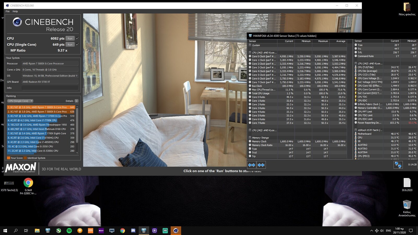
Task: Select ranking entry 3 Ryzen 7 3700X
Action: [41, 116]
